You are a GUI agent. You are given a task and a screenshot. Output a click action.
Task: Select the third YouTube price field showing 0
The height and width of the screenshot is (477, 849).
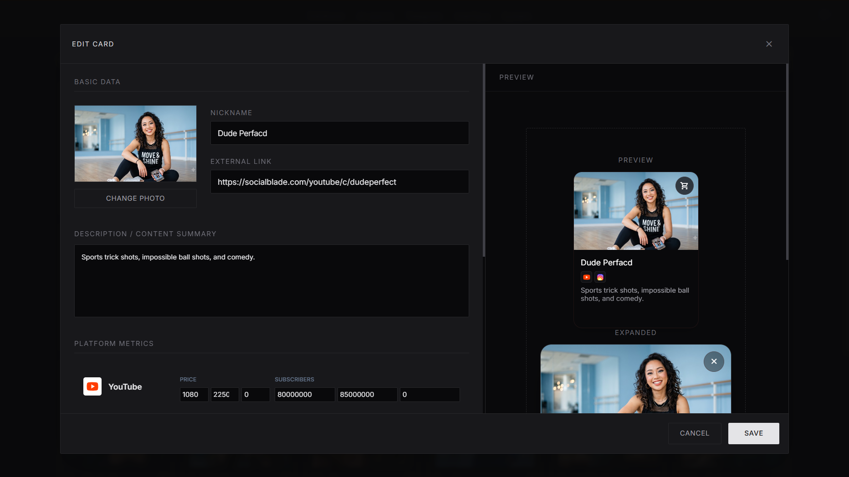pyautogui.click(x=256, y=395)
